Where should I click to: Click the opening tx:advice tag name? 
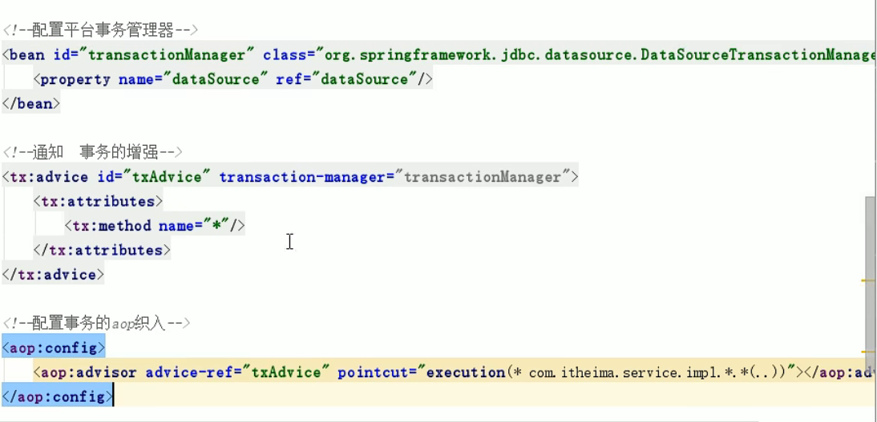coord(49,177)
